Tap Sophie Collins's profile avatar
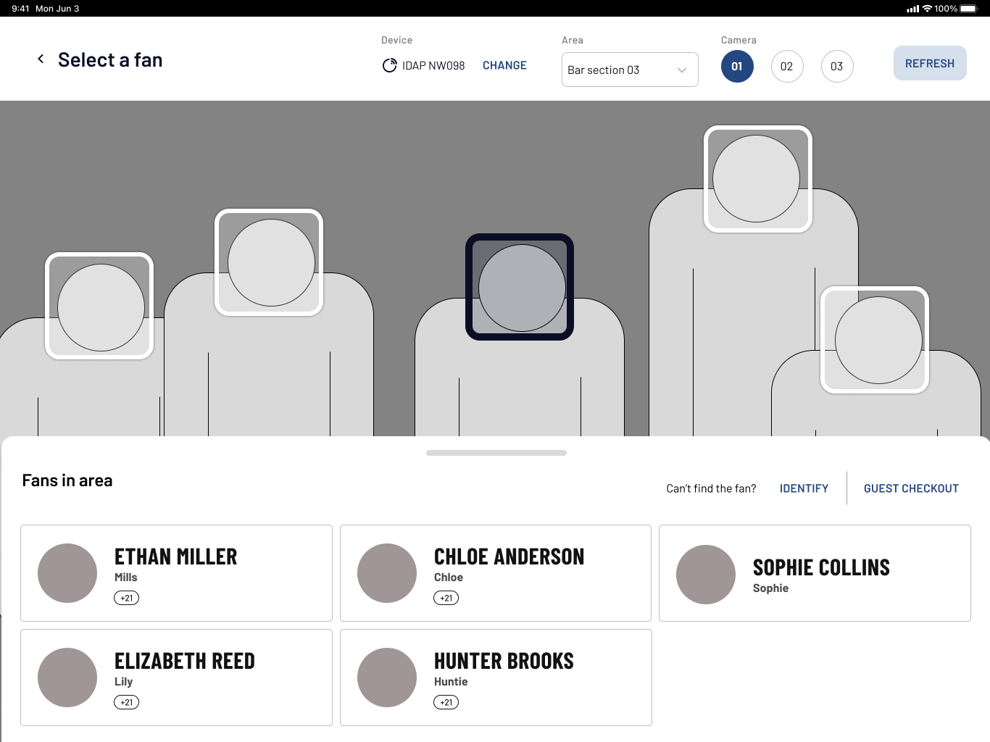 (706, 575)
